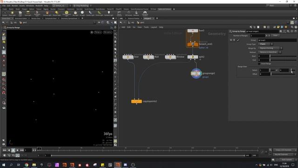This screenshot has height=168, width=298.
Task: Jump to first frame
Action: [x=4, y=150]
